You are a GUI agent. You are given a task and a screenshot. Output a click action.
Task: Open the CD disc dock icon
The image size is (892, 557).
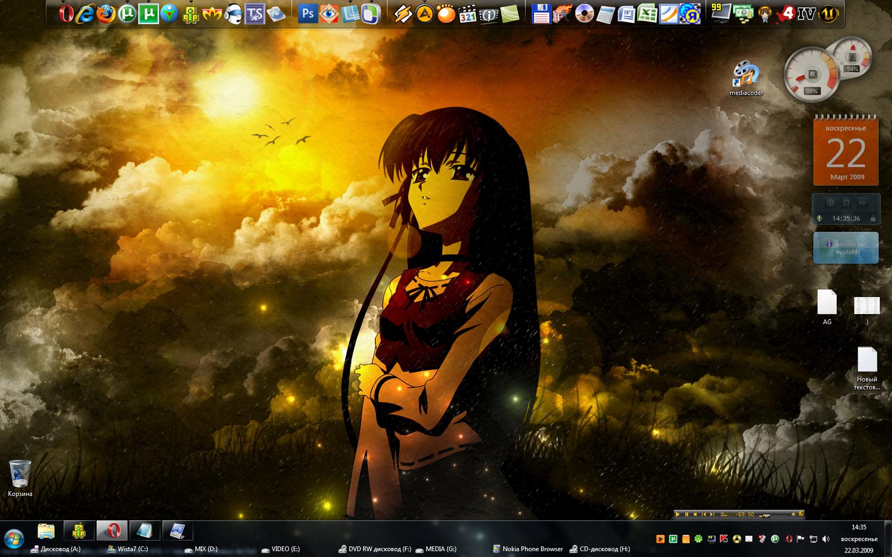(x=584, y=14)
